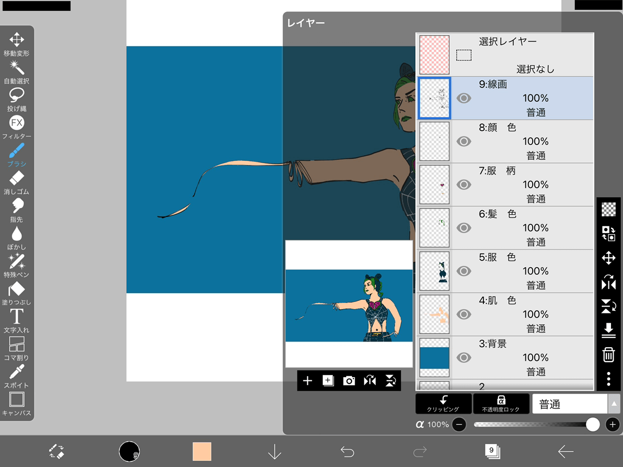Enable クリッピング for the layer
Image resolution: width=623 pixels, height=467 pixels.
pos(443,404)
